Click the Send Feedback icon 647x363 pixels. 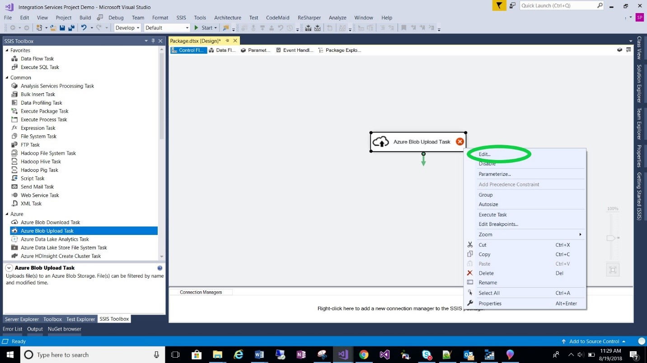(512, 6)
